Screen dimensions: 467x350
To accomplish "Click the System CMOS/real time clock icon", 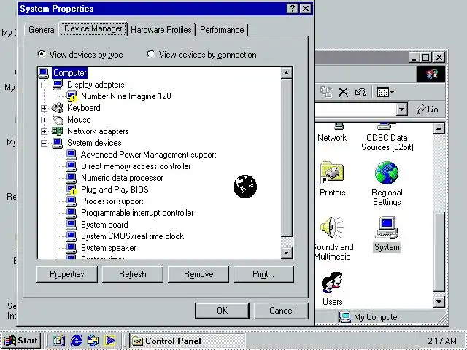I will [72, 236].
